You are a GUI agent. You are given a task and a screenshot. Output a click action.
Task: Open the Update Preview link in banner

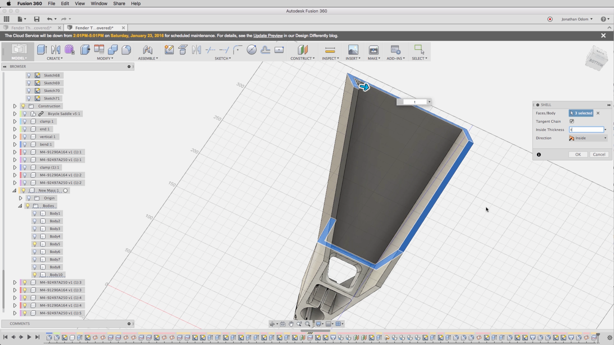tap(268, 36)
